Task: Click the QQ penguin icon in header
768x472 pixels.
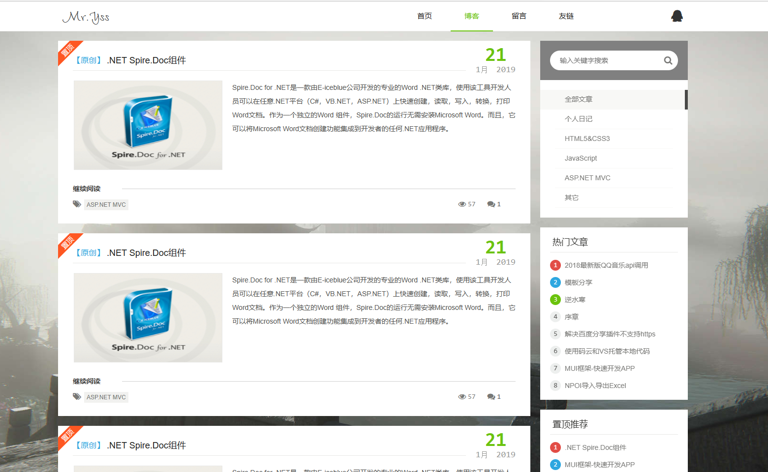Action: pos(677,16)
